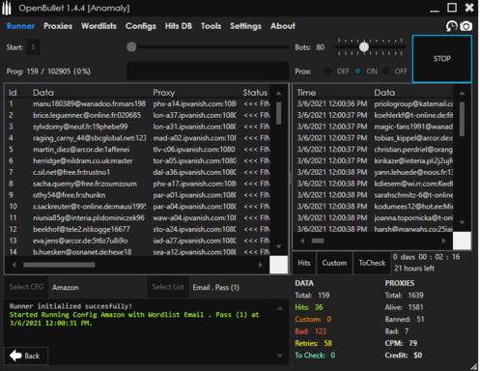Open the log history clock icon
This screenshot has width=480, height=371.
[451, 26]
